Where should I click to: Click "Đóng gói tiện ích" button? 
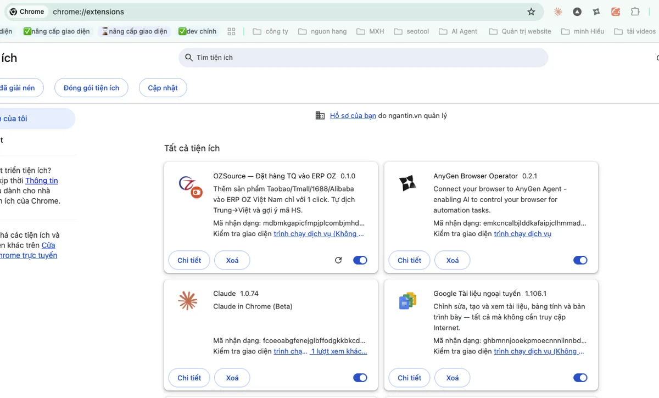pyautogui.click(x=91, y=88)
